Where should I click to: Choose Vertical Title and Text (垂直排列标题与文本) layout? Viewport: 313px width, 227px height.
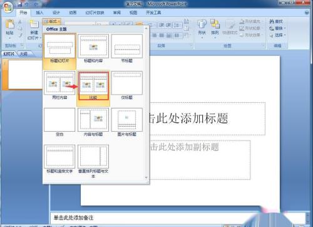tap(93, 161)
